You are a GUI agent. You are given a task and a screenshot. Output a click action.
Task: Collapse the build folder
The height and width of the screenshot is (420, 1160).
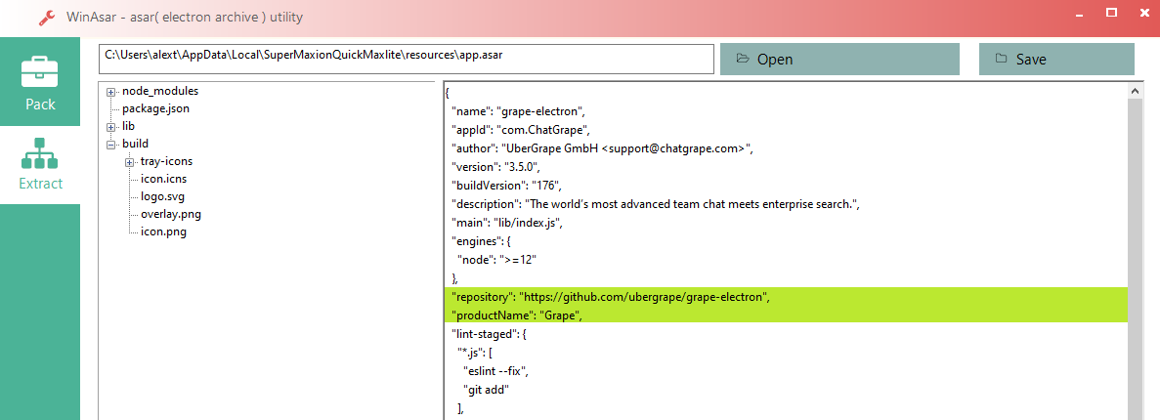(x=111, y=145)
